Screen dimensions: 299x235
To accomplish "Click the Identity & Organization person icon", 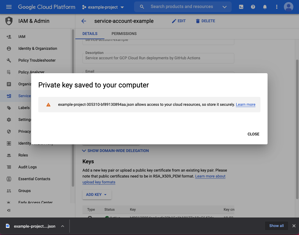I will pos(9,49).
